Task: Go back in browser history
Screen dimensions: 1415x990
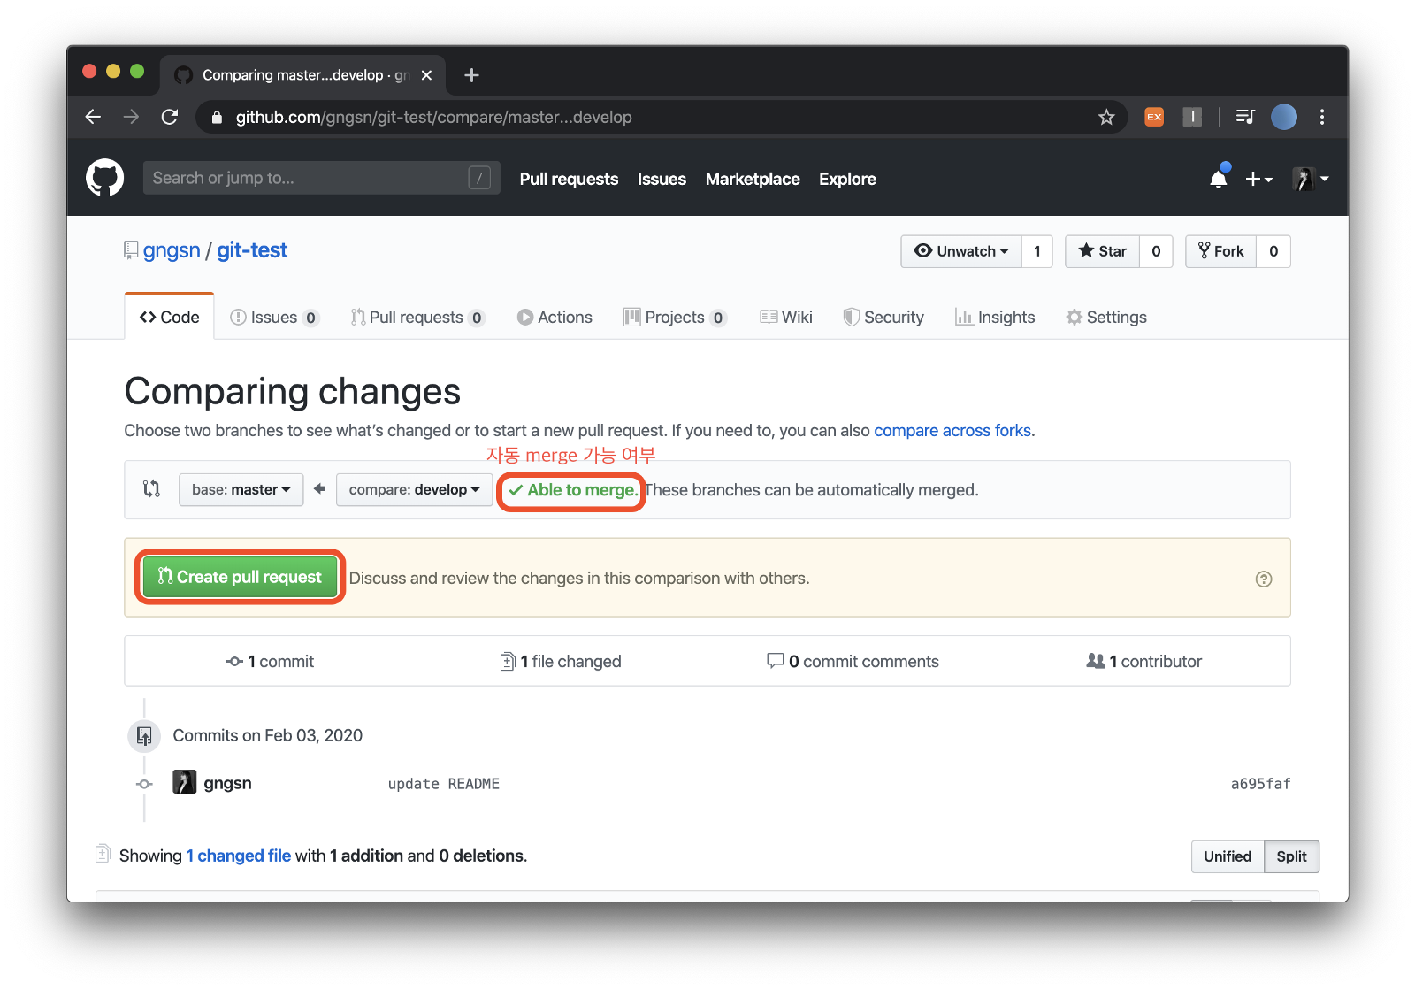Action: pyautogui.click(x=93, y=117)
